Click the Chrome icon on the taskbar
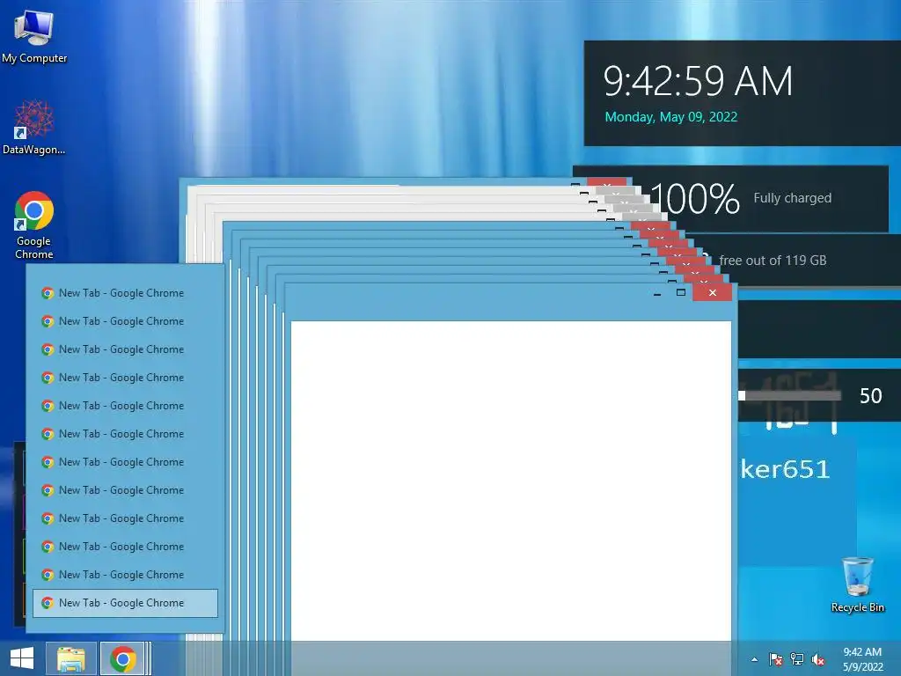This screenshot has width=901, height=676. click(123, 658)
